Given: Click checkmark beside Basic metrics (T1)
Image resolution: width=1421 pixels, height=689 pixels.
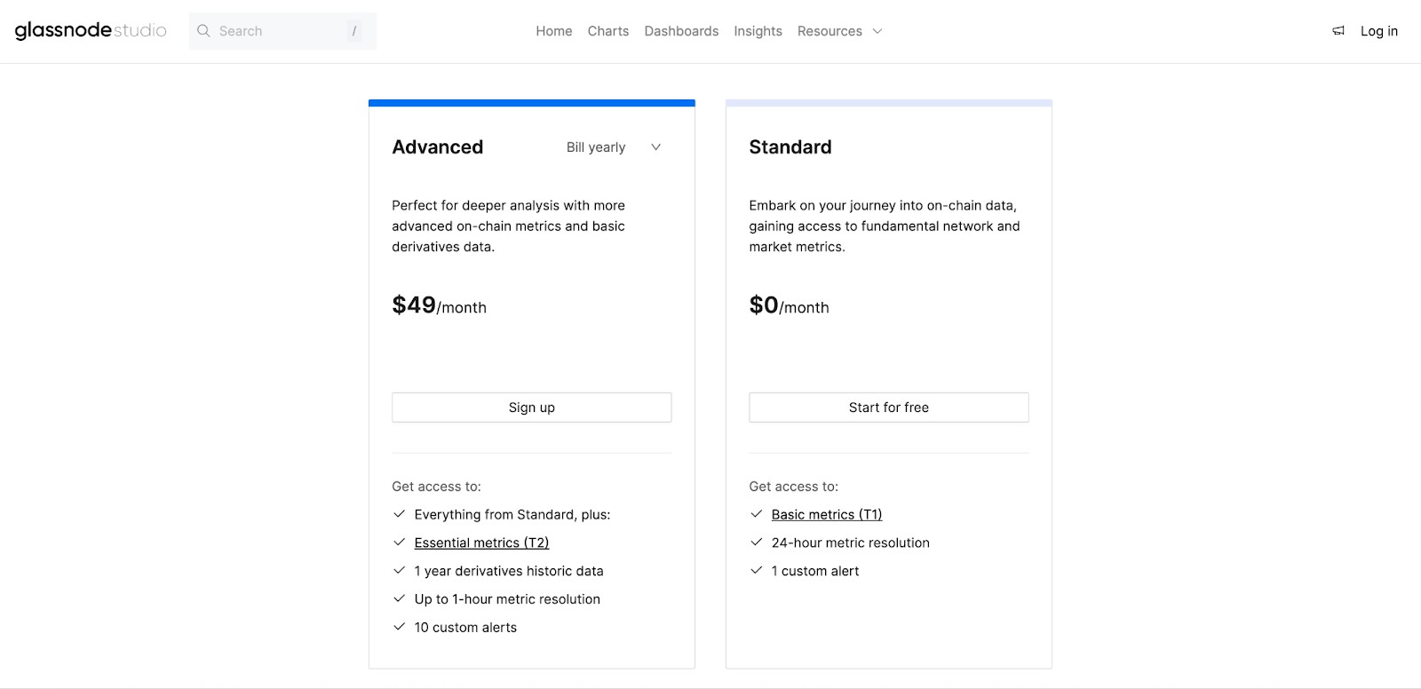Looking at the screenshot, I should point(757,514).
